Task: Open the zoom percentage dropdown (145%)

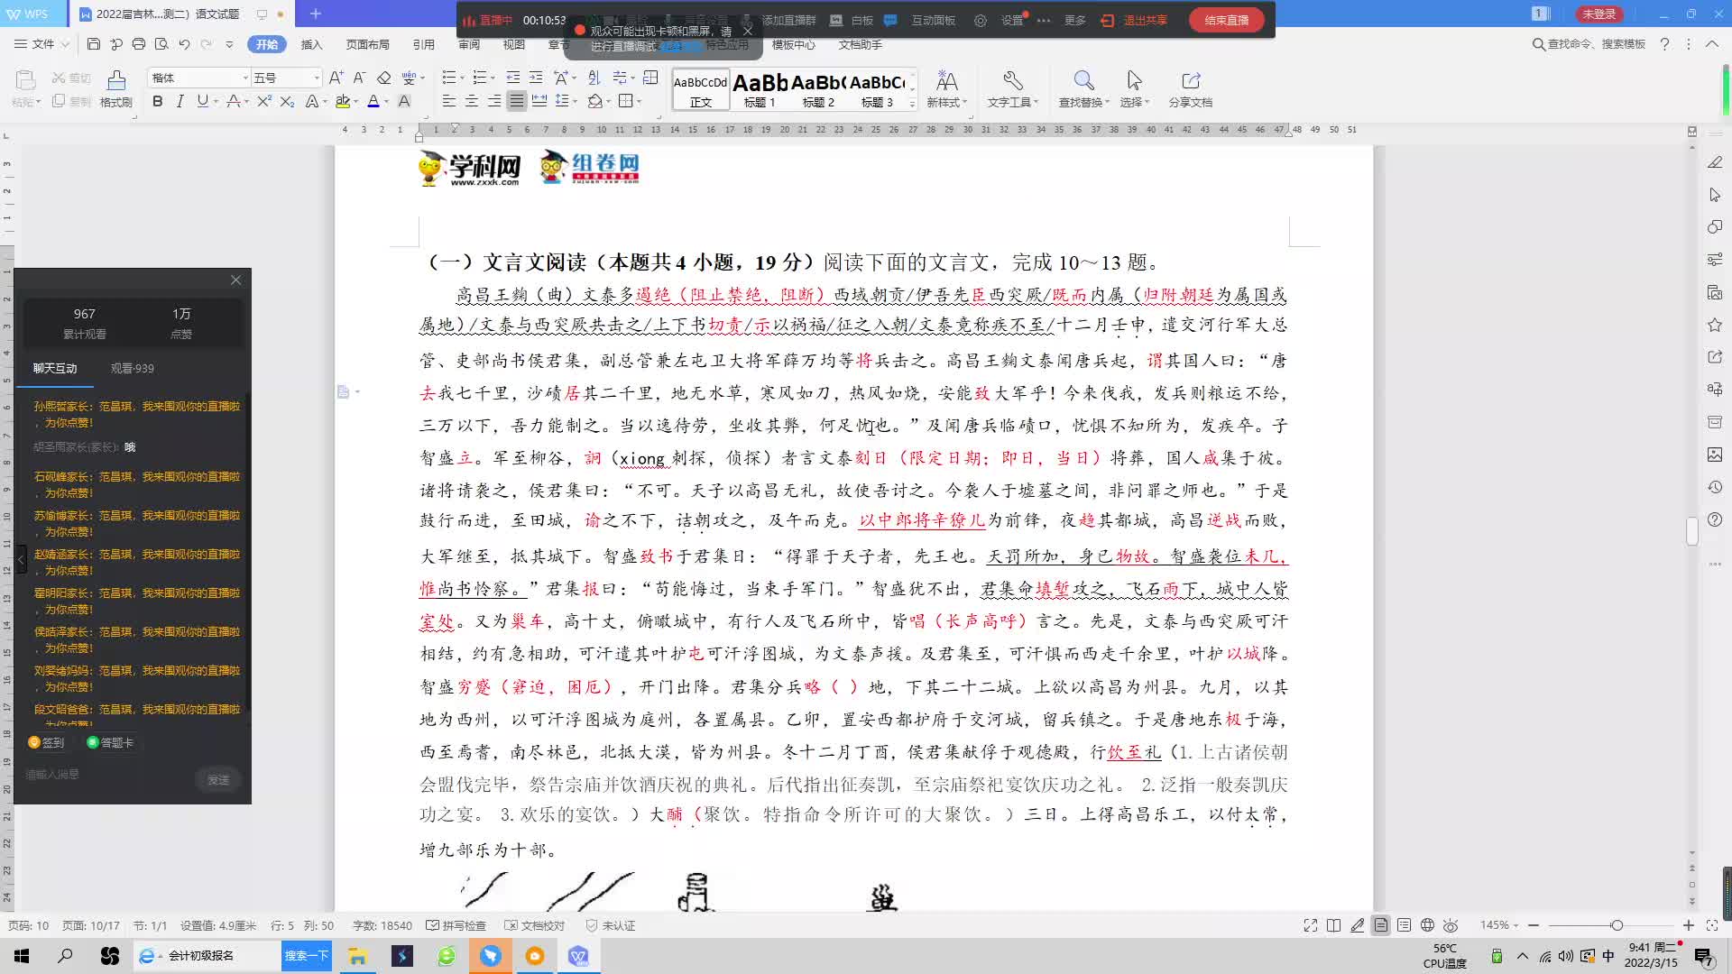Action: (x=1499, y=925)
